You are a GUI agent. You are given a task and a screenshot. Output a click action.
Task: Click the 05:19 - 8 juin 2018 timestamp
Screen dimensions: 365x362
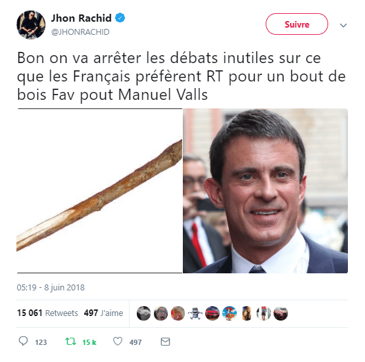(51, 288)
